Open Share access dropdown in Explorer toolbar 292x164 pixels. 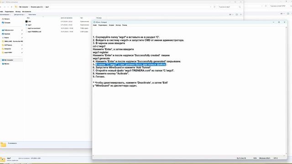click(x=19, y=15)
